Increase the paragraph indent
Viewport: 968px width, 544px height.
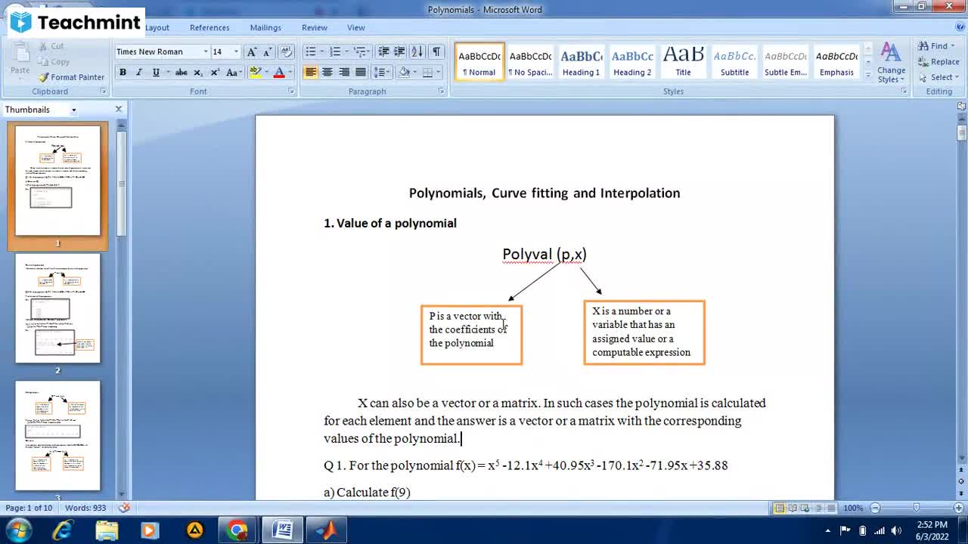pyautogui.click(x=399, y=51)
